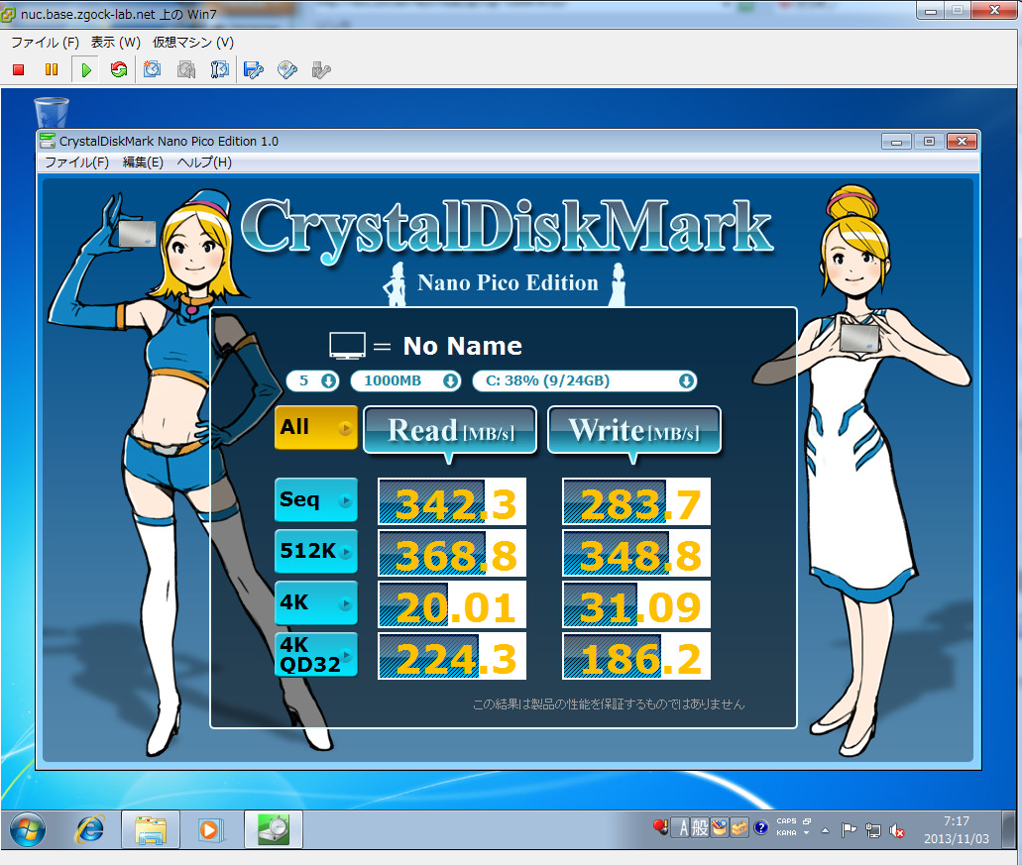The width and height of the screenshot is (1022, 865).
Task: Start the 4K benchmark
Action: tap(316, 602)
